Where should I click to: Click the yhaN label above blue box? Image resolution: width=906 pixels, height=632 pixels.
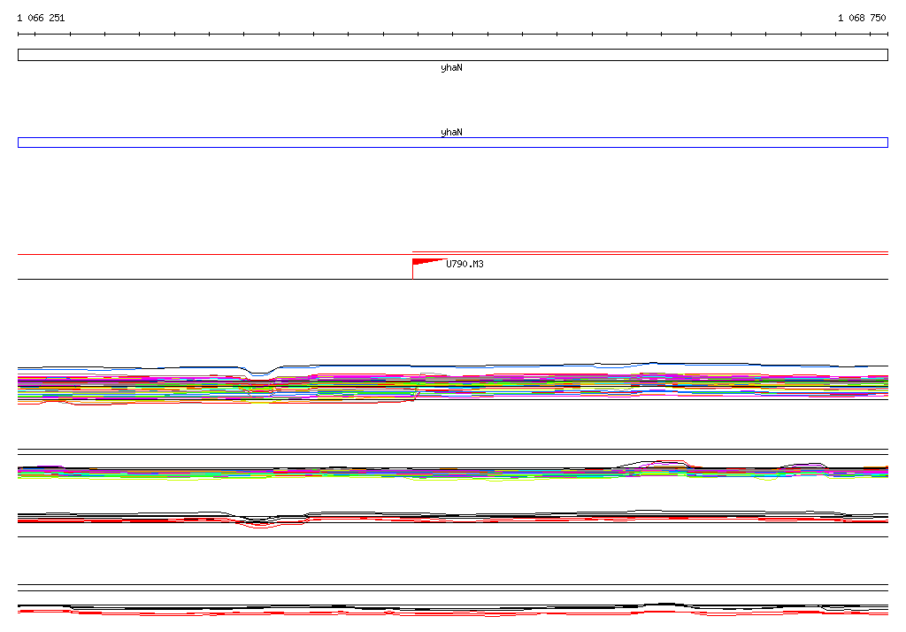coord(451,132)
